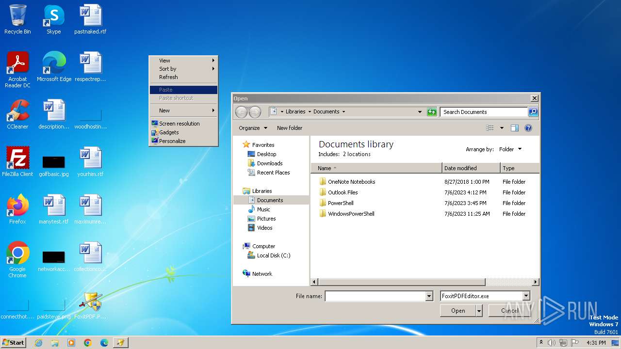Open the View submenu in context menu
The image size is (621, 349).
click(x=183, y=61)
